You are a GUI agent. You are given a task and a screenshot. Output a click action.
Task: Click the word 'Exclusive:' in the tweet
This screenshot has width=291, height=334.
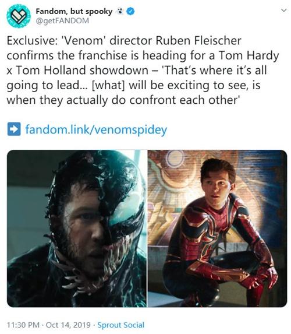pos(32,41)
